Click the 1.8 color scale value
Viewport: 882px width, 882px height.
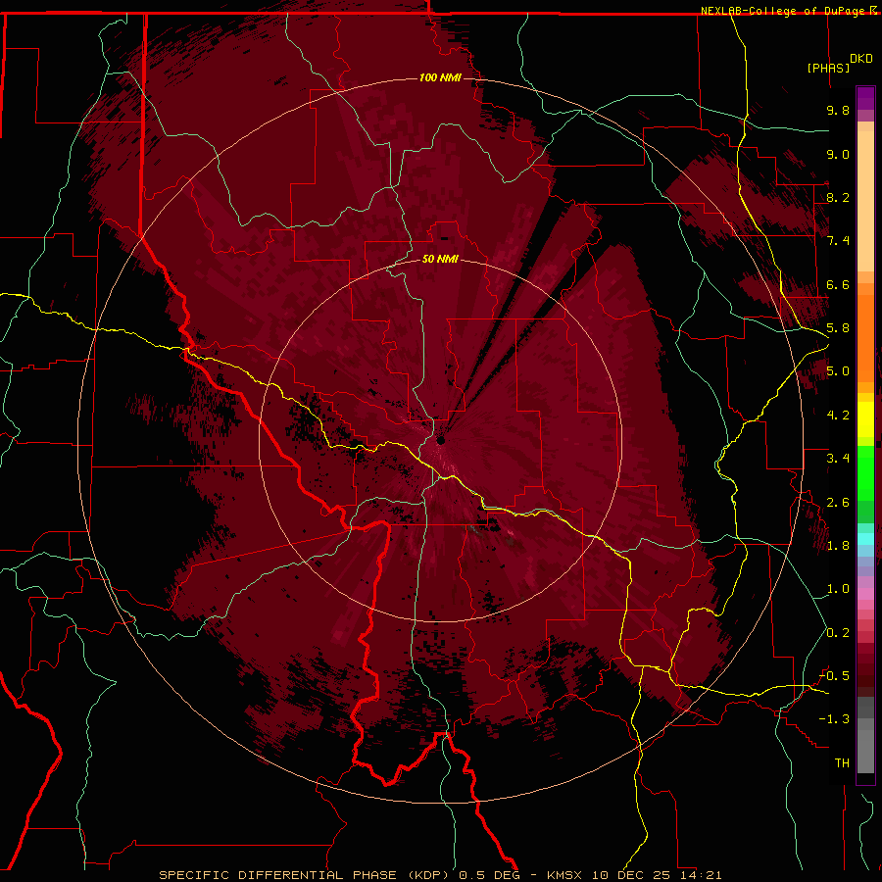pos(838,546)
